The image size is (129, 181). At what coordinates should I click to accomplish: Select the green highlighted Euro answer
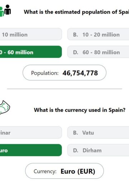[x=31, y=150]
